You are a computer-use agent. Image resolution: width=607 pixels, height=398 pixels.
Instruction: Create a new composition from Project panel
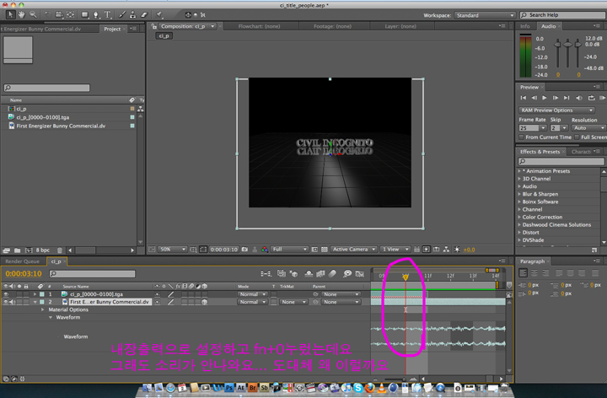[29, 250]
